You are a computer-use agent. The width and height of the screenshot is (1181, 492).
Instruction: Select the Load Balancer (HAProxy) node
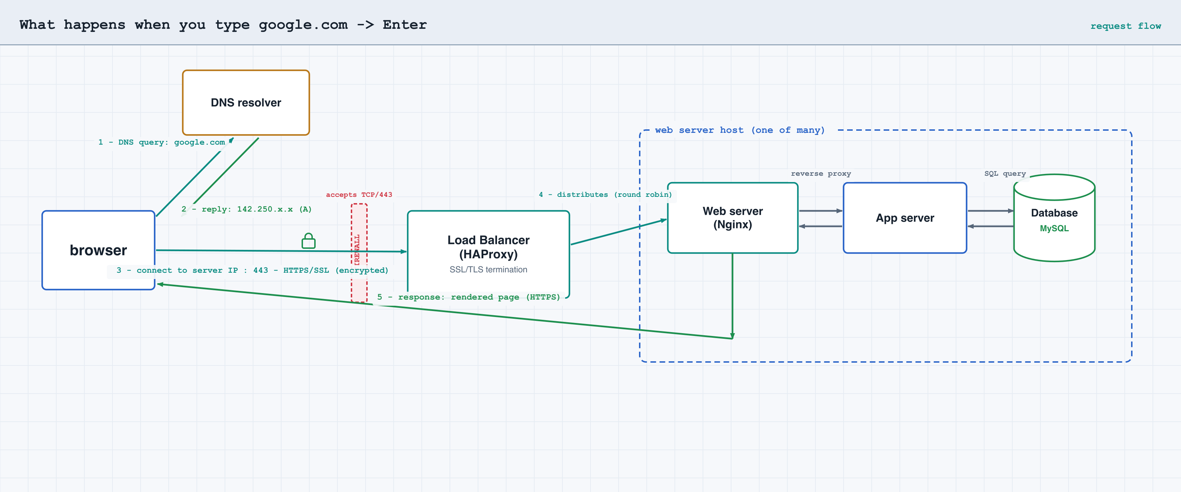(488, 254)
